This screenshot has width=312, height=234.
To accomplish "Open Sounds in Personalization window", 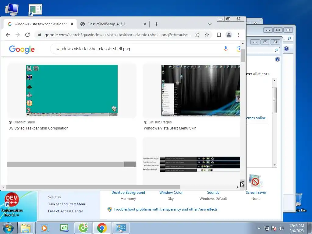I will click(x=213, y=193).
